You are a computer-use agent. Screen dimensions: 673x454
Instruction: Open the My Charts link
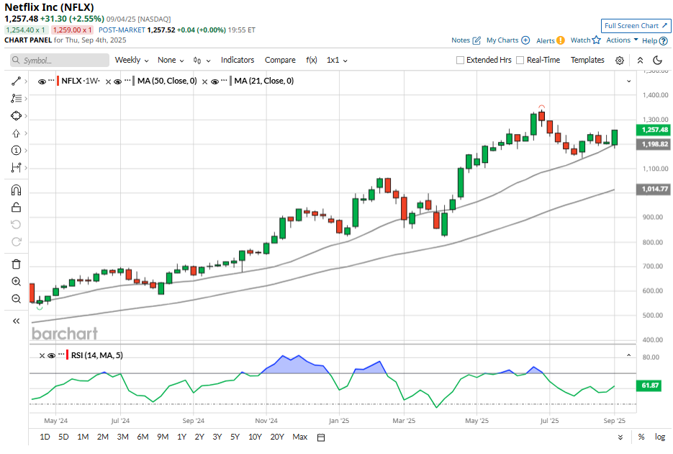(507, 40)
